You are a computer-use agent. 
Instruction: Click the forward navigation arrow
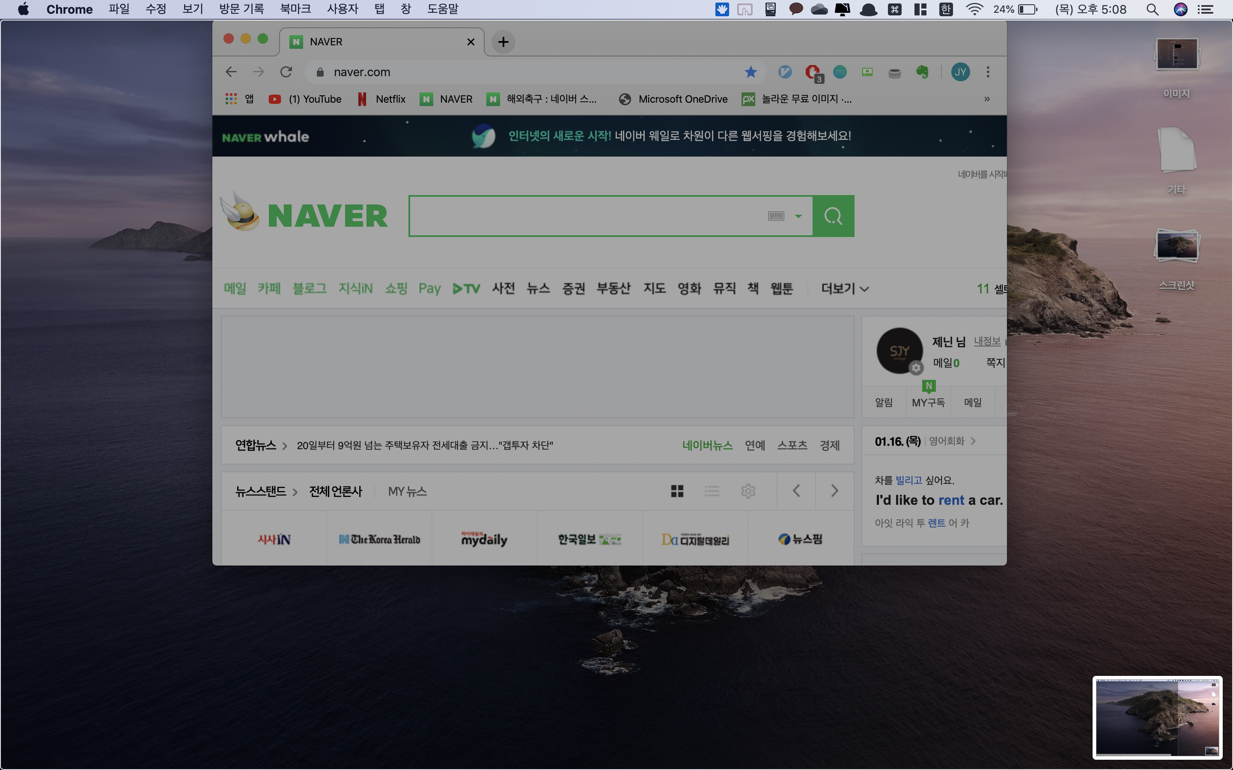259,72
